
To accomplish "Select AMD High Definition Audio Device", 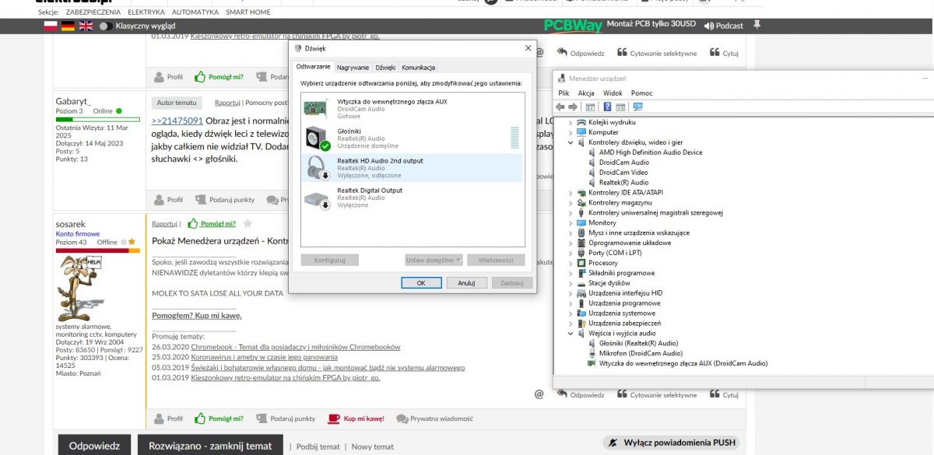I will click(x=651, y=152).
